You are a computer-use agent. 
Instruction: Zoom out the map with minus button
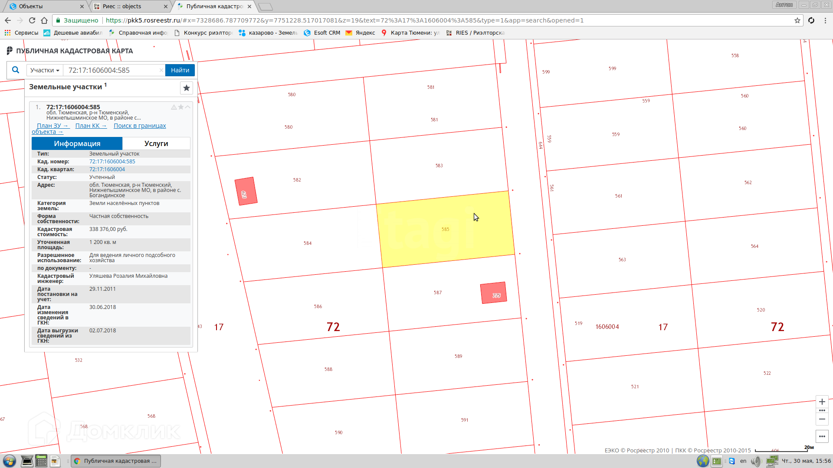[x=822, y=419]
